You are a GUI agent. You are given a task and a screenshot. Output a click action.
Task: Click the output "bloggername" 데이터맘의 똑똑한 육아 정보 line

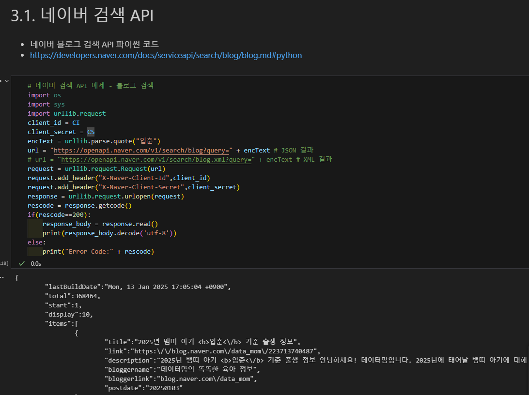tap(183, 369)
